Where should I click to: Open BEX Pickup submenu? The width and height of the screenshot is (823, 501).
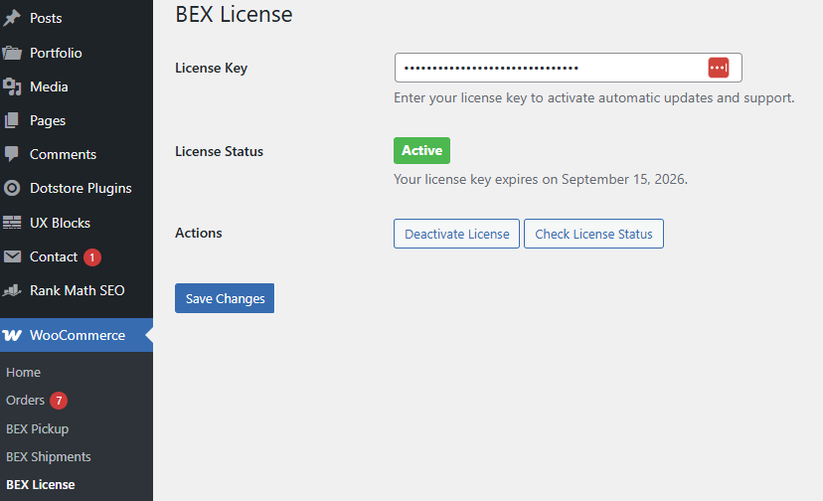(37, 429)
